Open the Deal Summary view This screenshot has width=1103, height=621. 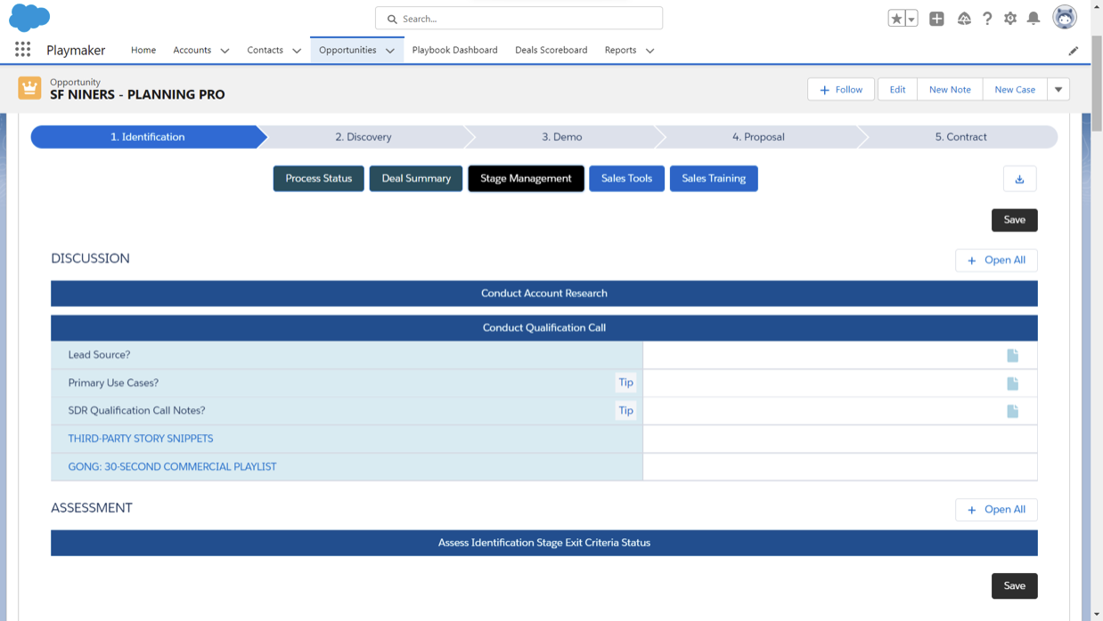pos(416,179)
